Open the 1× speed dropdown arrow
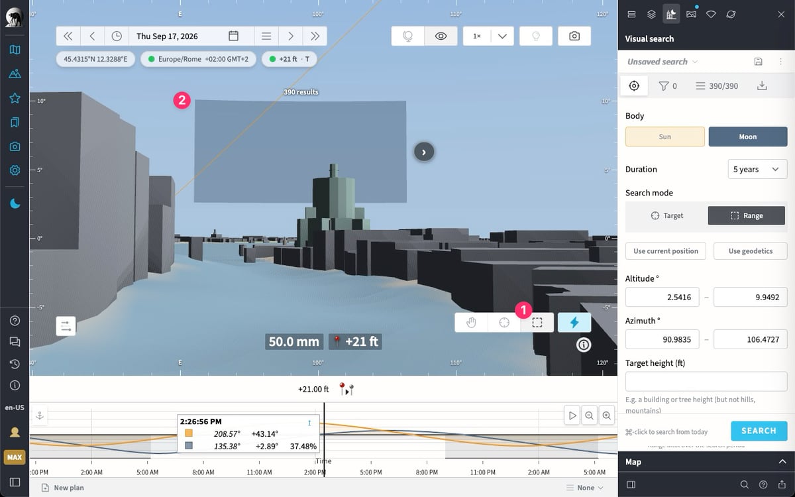 click(502, 36)
